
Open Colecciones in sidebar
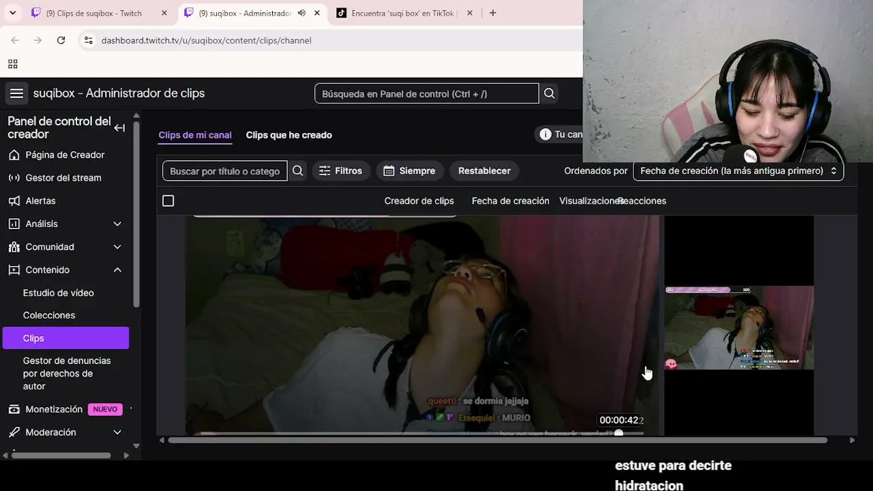click(x=49, y=315)
